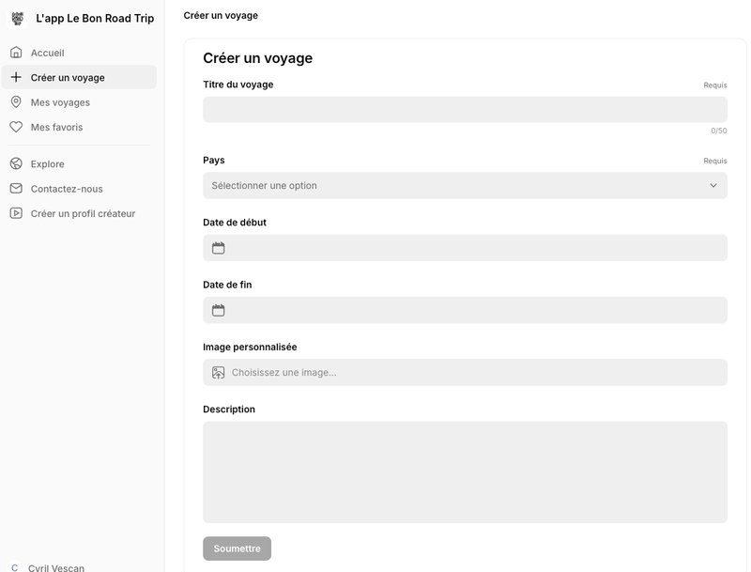Click the play icon beside Créer un profil créateur
Screen dimensions: 751x572
coord(16,213)
